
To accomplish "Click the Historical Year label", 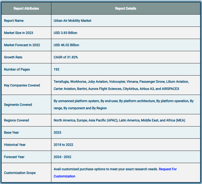I will point(15,145).
